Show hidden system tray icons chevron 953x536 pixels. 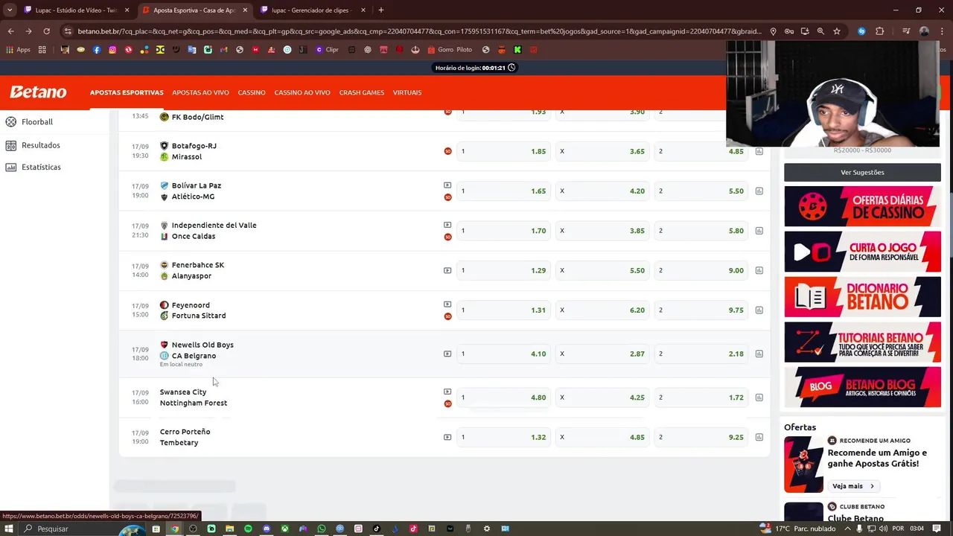[848, 529]
